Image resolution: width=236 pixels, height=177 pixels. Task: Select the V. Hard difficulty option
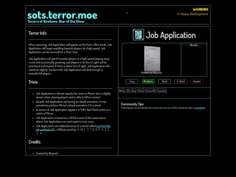[x=180, y=81]
